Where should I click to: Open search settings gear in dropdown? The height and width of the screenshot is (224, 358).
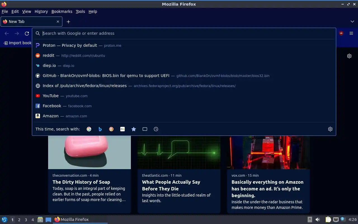coord(330,129)
